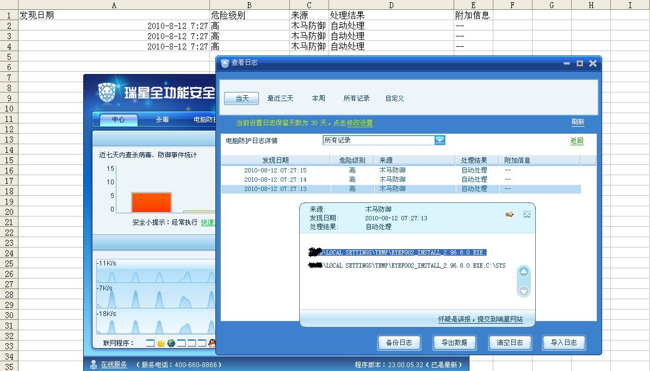Select the log row dated 2010-08-12 07:27:15

(400, 170)
